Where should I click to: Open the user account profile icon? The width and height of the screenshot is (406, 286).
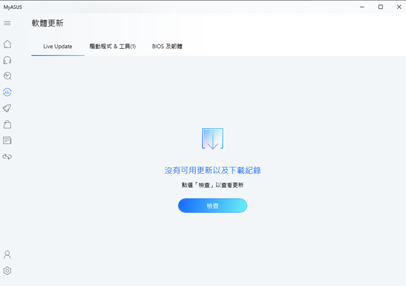pyautogui.click(x=7, y=255)
